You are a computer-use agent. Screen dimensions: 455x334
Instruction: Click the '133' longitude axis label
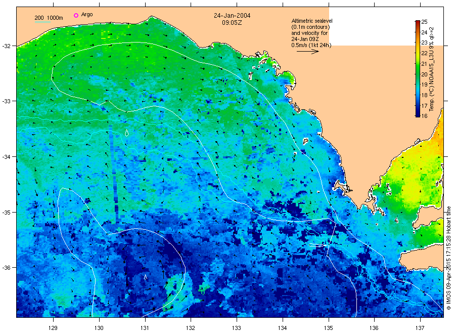click(x=237, y=328)
